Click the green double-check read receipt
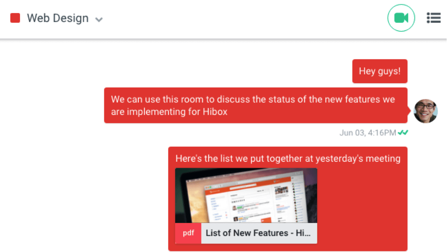 [x=403, y=133]
